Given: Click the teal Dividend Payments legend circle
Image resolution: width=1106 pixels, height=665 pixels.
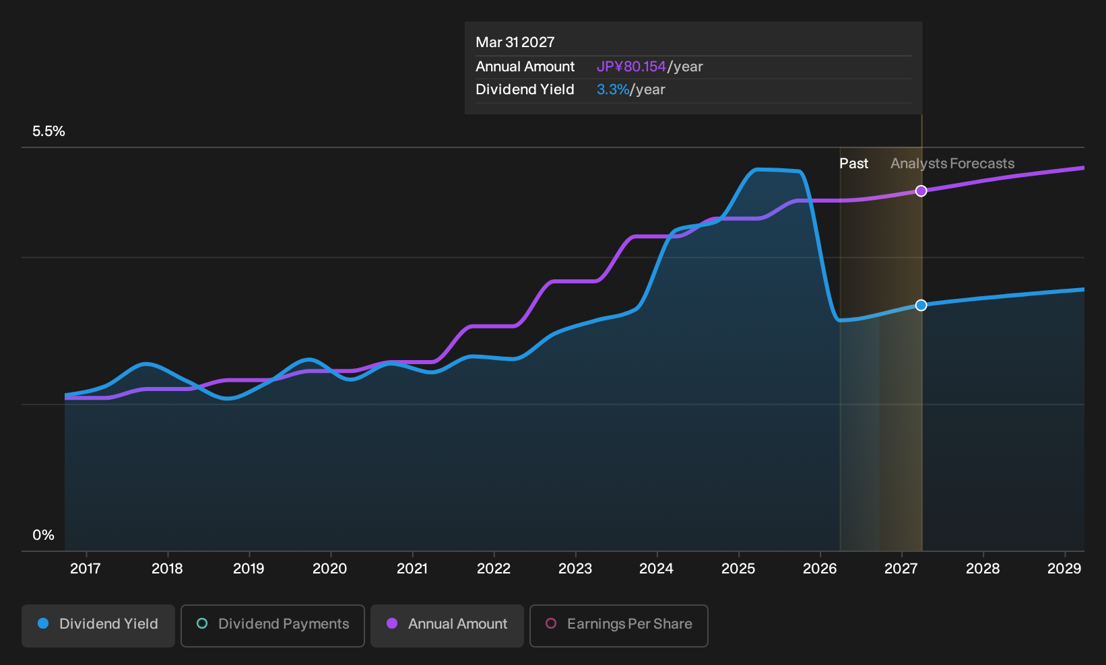Looking at the screenshot, I should coord(202,624).
